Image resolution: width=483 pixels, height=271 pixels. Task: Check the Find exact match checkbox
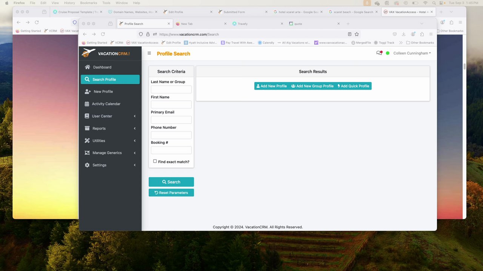point(155,161)
